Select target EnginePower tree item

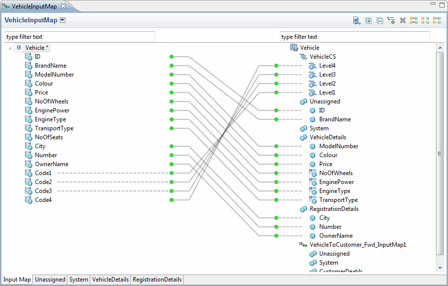[x=336, y=182]
